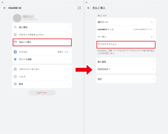Click the profile avatar picture

(x=17, y=18)
